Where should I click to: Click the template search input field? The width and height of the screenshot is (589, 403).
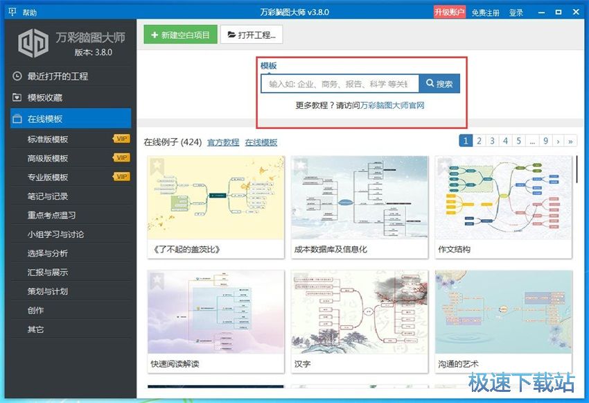click(x=340, y=84)
